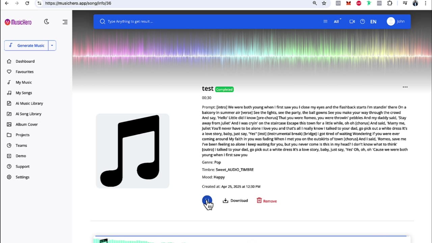Open My Songs in the sidebar
Screen dimensions: 432x243
[x=20, y=93]
